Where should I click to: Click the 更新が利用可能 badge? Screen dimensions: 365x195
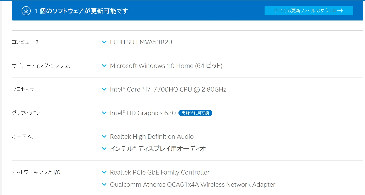195,113
